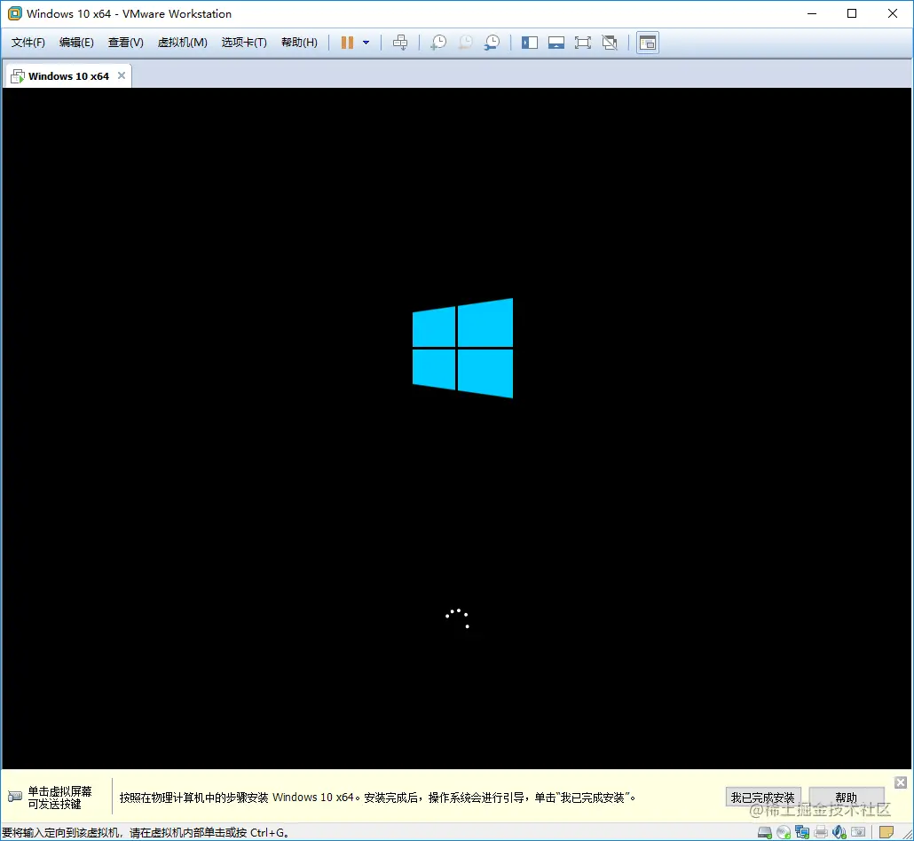Send Ctrl+Alt+Del to the virtual machine

[x=400, y=43]
